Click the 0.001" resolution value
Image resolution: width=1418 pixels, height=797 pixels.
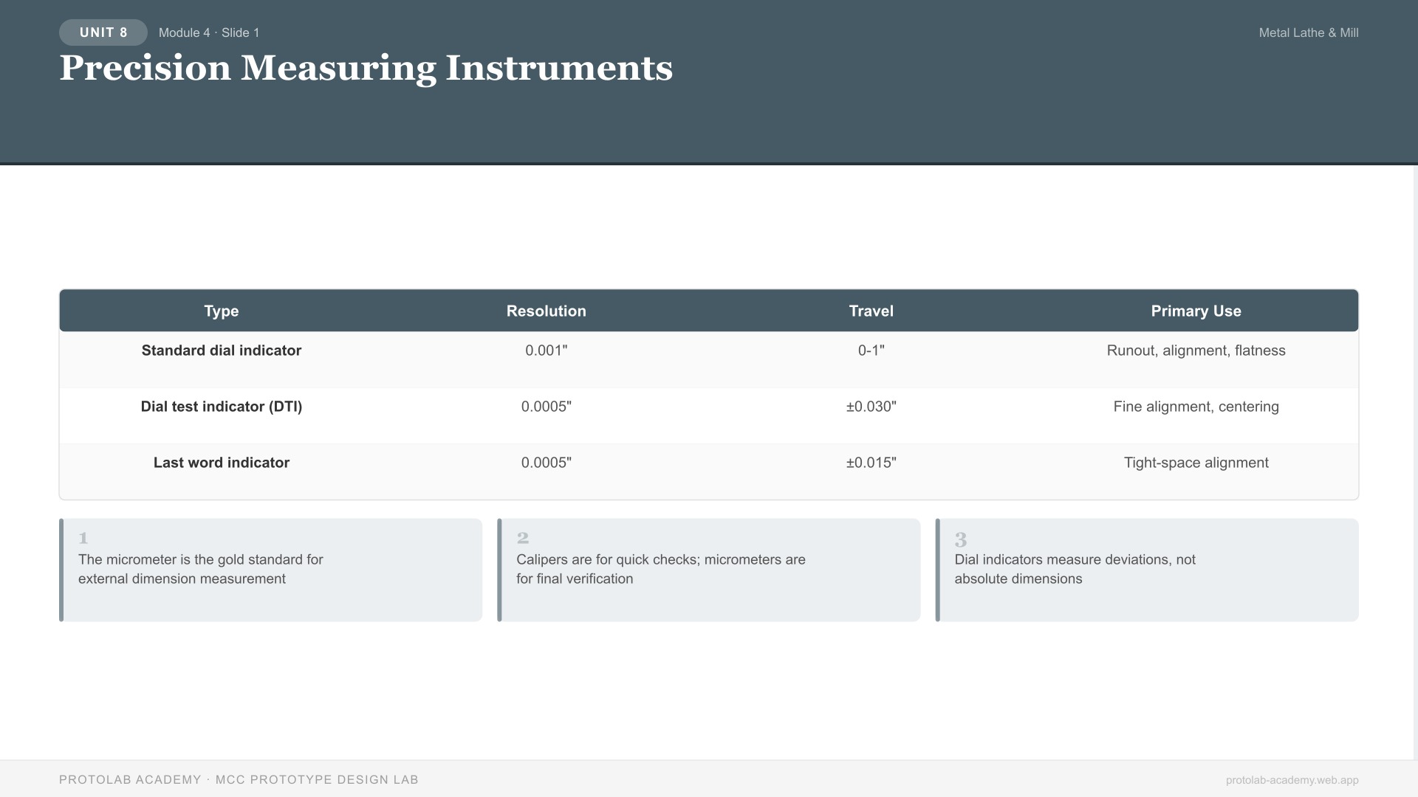pos(546,351)
